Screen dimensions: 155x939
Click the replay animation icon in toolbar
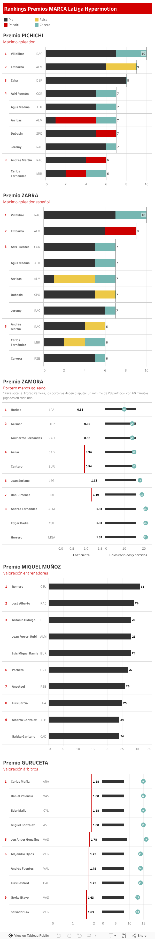(89, 935)
